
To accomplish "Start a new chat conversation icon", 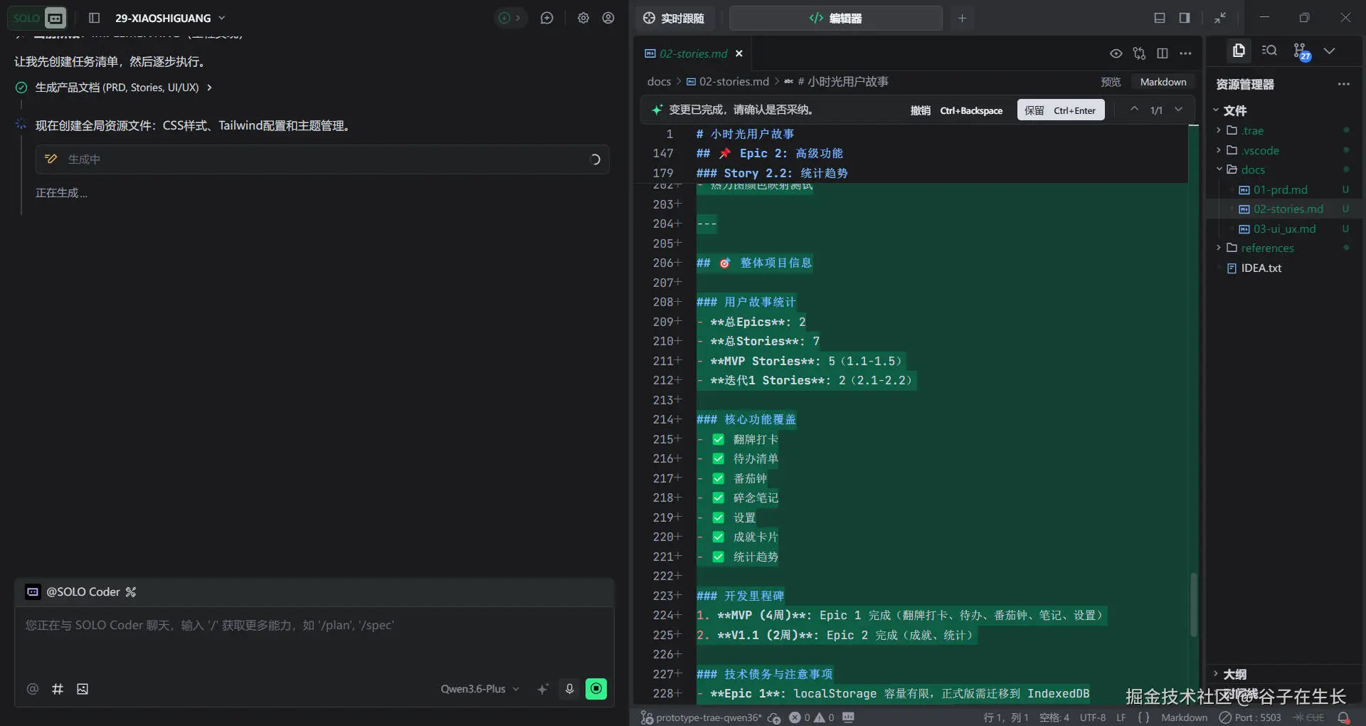I will [x=546, y=18].
